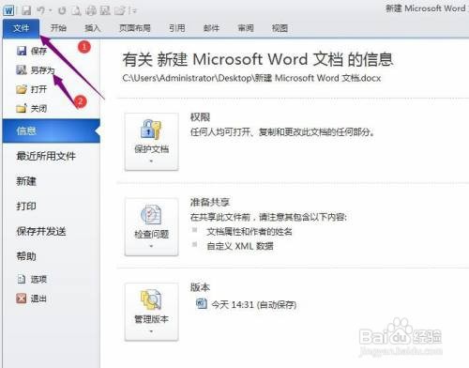Open Word 选项 settings
The height and width of the screenshot is (368, 469).
click(31, 279)
